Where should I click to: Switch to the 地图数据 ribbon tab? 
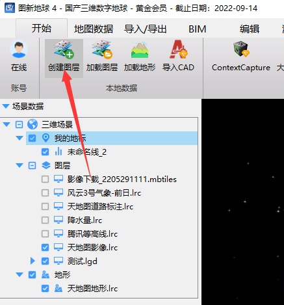point(94,29)
